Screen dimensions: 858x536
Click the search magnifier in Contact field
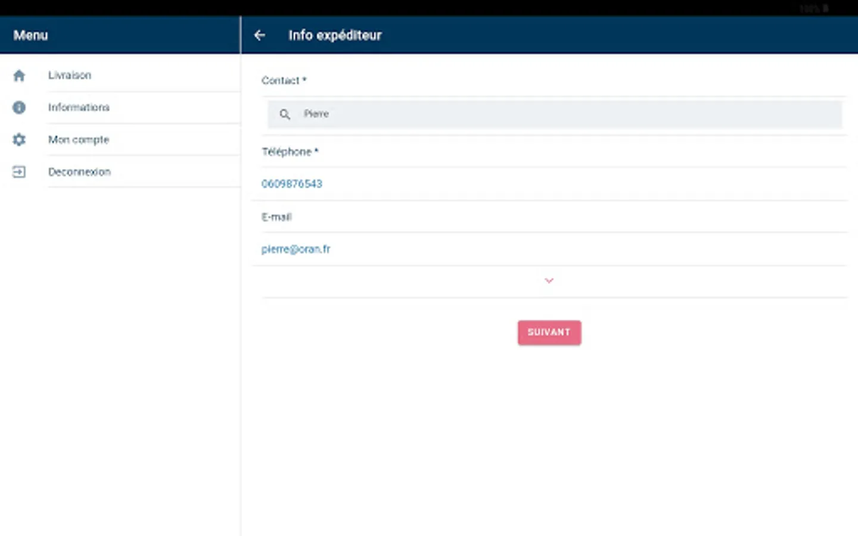(x=285, y=114)
